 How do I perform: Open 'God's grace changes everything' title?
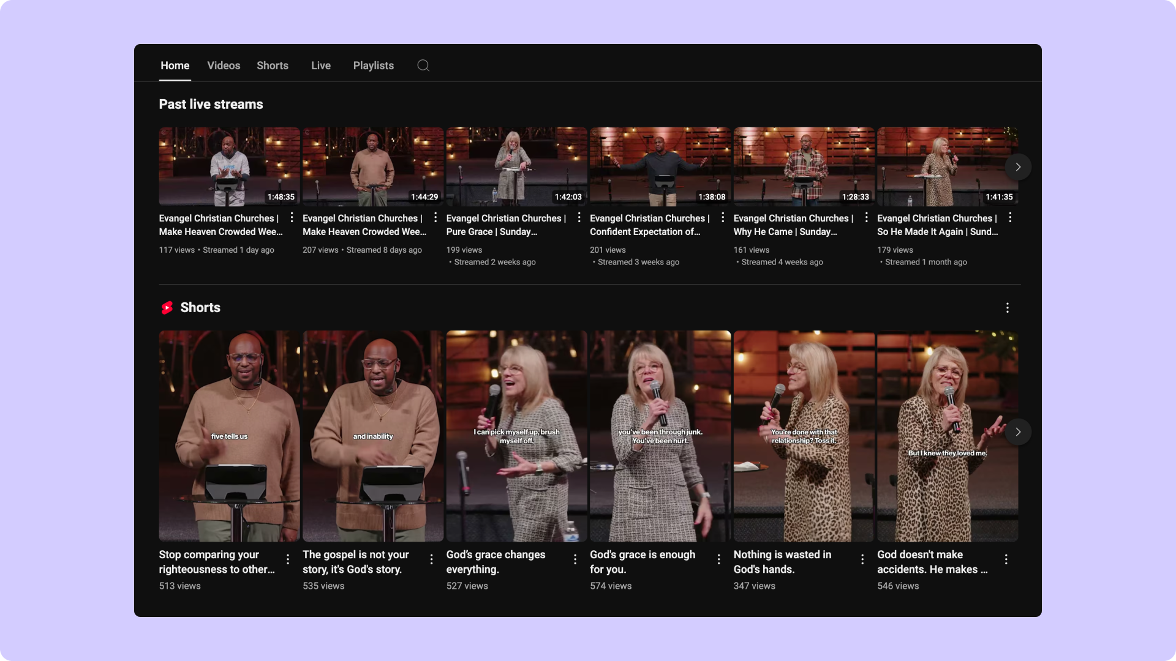coord(496,562)
